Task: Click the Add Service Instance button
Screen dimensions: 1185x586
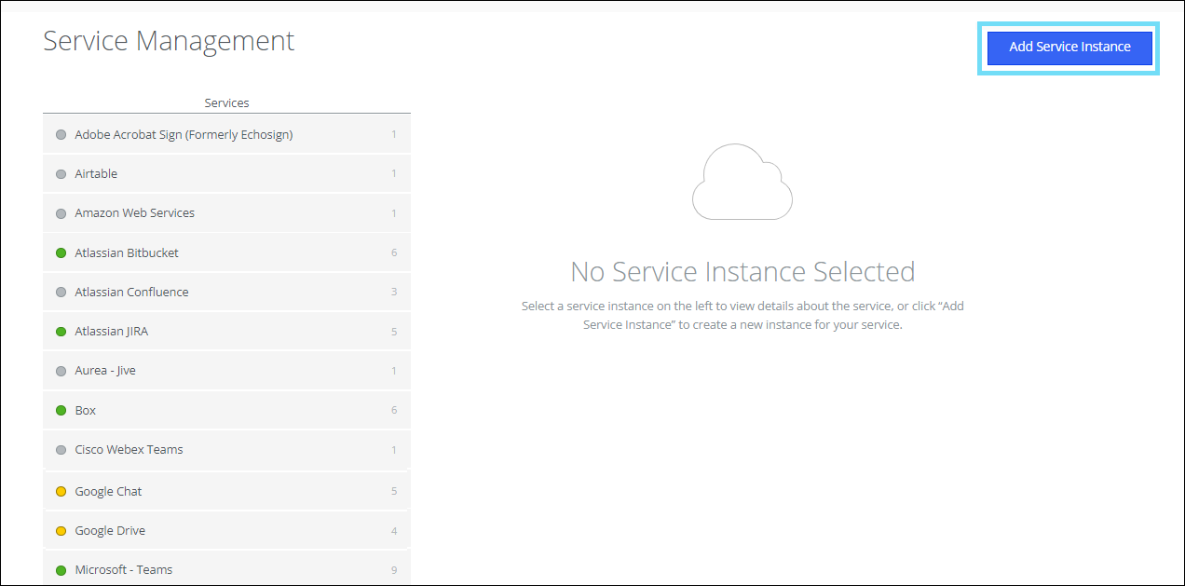Action: (1069, 48)
